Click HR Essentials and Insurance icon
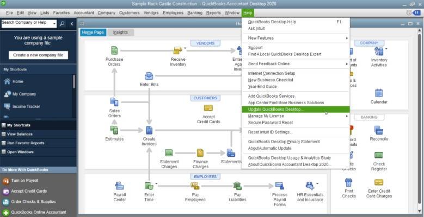The width and height of the screenshot is (424, 217). click(310, 186)
